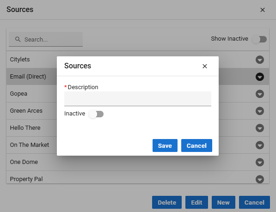Viewport: 276px width, 212px height.
Task: Click the Hello There row arrow icon
Action: [x=260, y=128]
